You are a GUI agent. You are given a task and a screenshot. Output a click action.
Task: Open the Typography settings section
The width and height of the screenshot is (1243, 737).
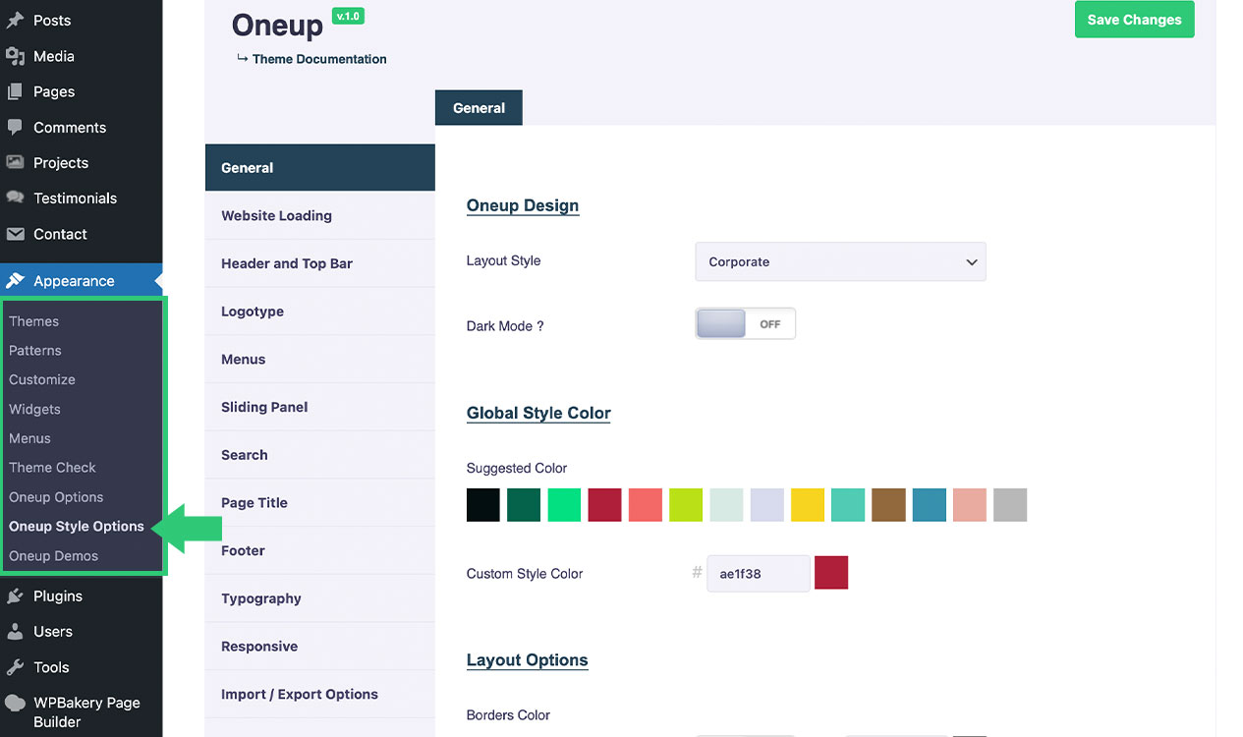click(x=261, y=598)
